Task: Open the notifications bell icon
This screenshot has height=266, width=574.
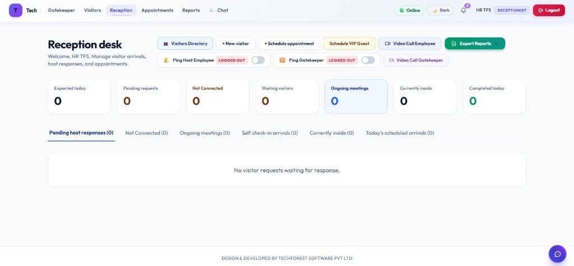Action: click(464, 10)
